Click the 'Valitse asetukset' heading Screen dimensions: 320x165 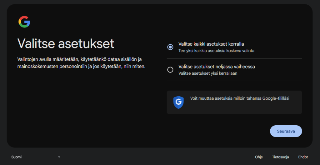pos(66,43)
